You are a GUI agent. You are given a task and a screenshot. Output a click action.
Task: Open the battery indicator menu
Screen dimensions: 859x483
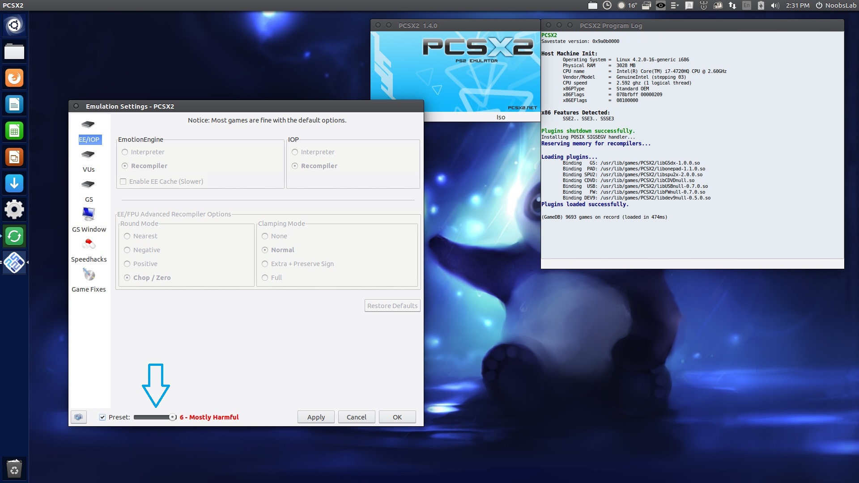[x=761, y=5]
